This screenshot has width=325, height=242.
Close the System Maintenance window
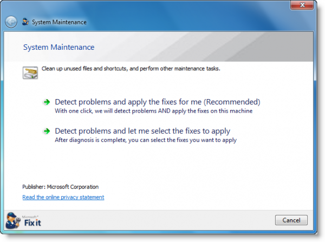(302, 4)
